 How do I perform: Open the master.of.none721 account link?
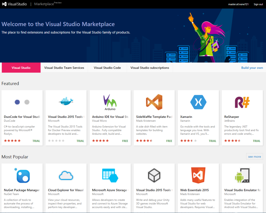coord(238,4)
